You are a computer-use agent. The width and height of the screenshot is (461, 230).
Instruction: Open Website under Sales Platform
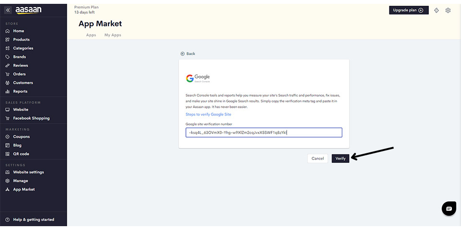pos(21,110)
